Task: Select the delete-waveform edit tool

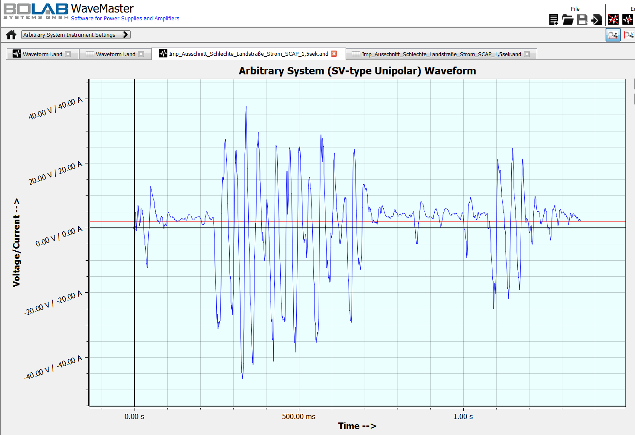Action: coord(613,19)
